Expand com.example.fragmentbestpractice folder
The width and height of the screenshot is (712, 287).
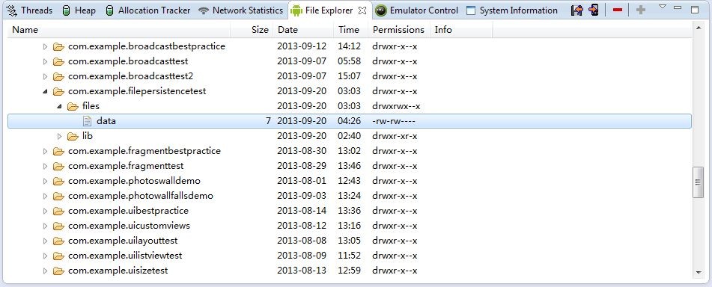point(45,152)
